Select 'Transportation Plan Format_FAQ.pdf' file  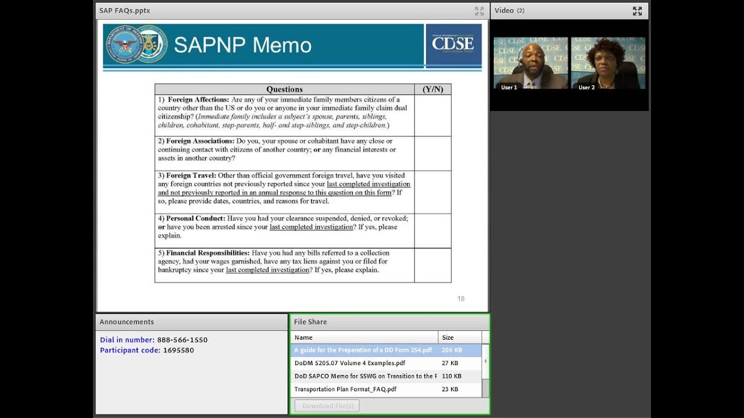[386, 389]
